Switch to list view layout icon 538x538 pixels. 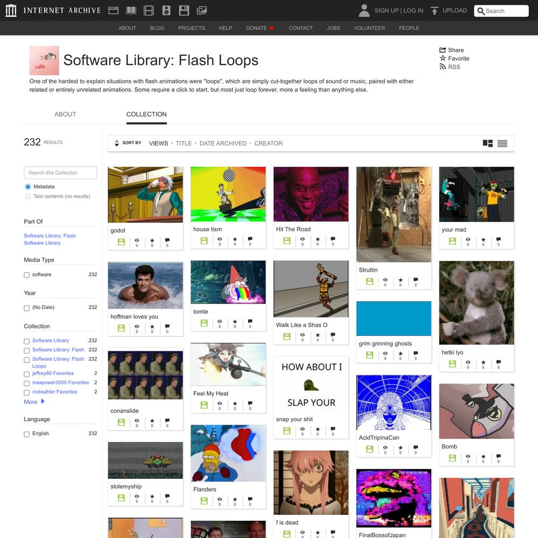(502, 143)
